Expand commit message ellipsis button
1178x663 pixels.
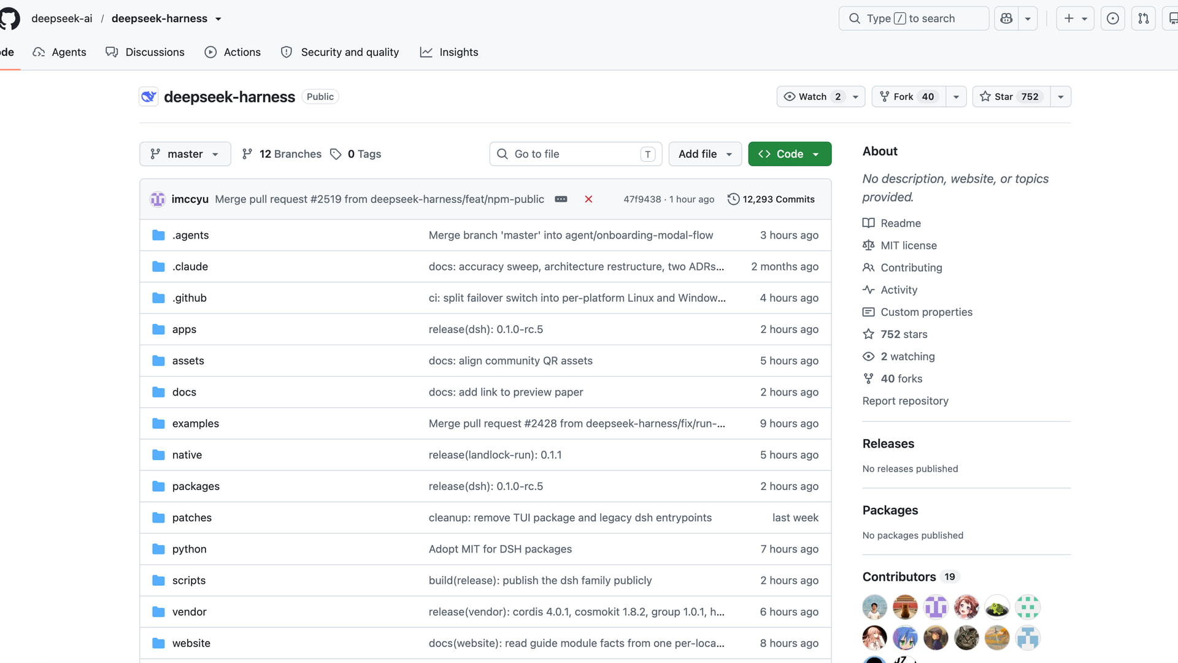coord(561,199)
